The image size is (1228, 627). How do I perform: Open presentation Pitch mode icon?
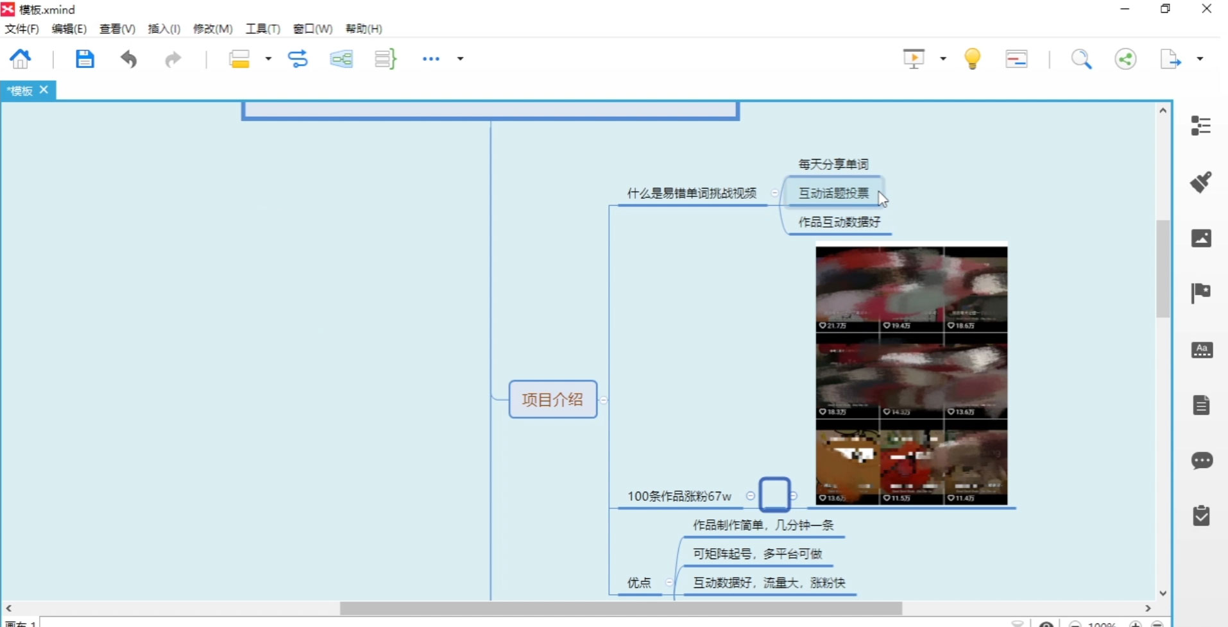[x=914, y=58]
